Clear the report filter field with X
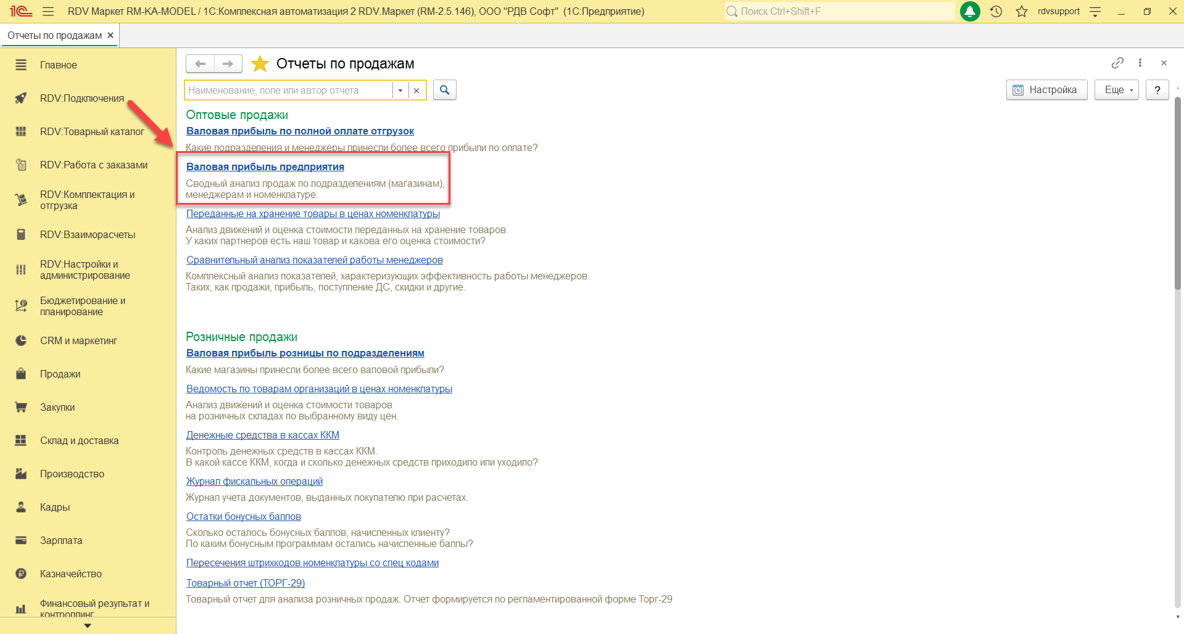 (x=416, y=91)
